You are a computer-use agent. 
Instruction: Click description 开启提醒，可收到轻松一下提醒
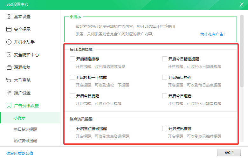102,85
